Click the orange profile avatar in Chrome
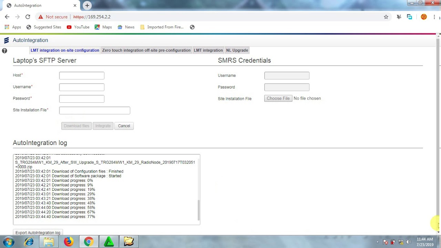This screenshot has width=441, height=248. coord(424,17)
